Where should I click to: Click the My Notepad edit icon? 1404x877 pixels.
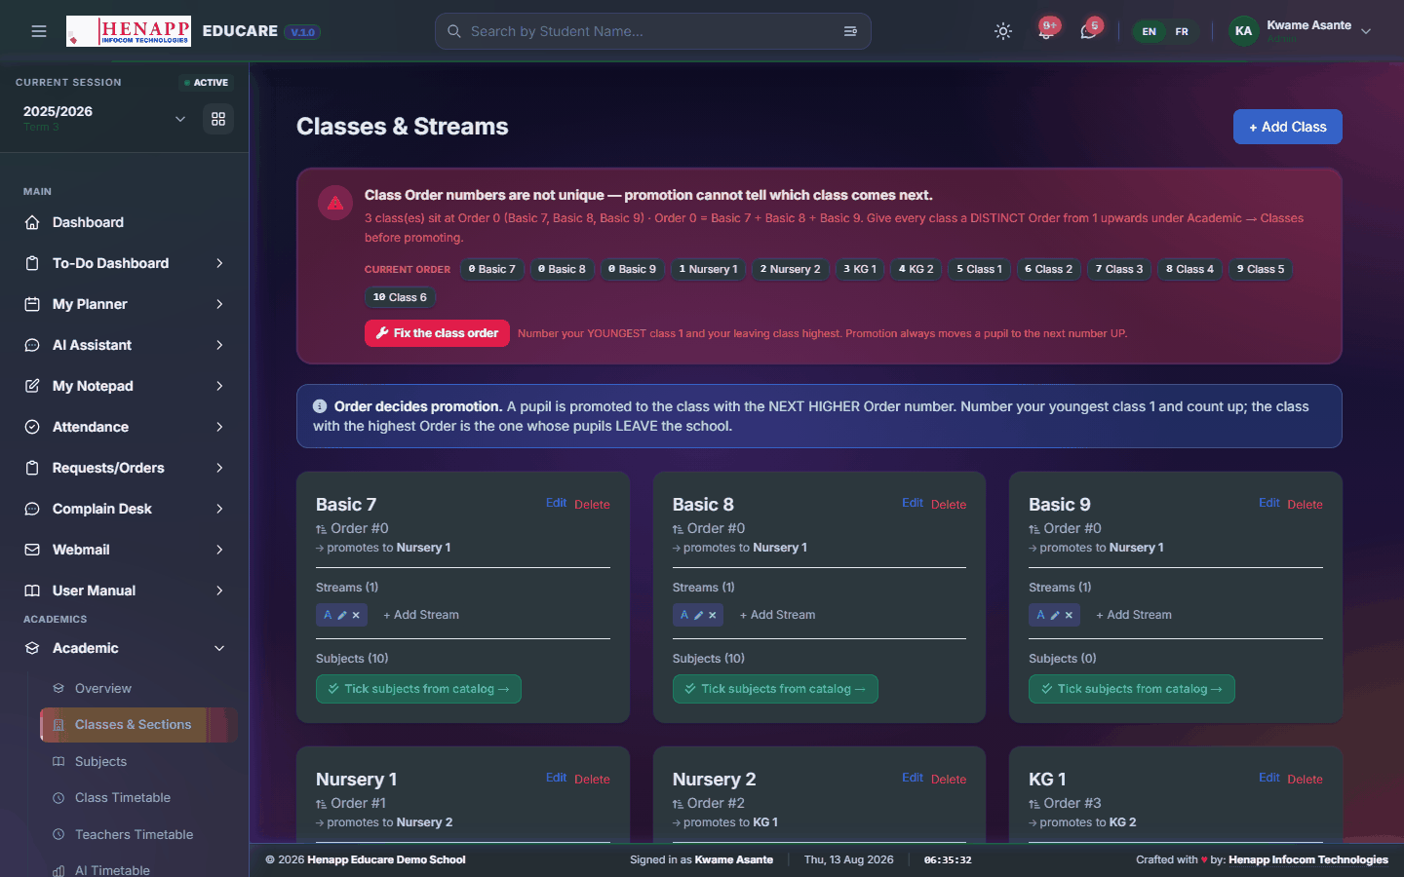(32, 386)
